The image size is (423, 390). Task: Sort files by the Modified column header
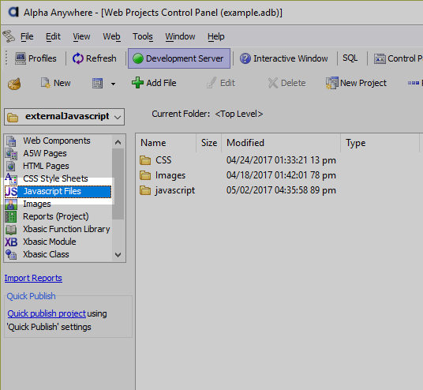click(281, 143)
